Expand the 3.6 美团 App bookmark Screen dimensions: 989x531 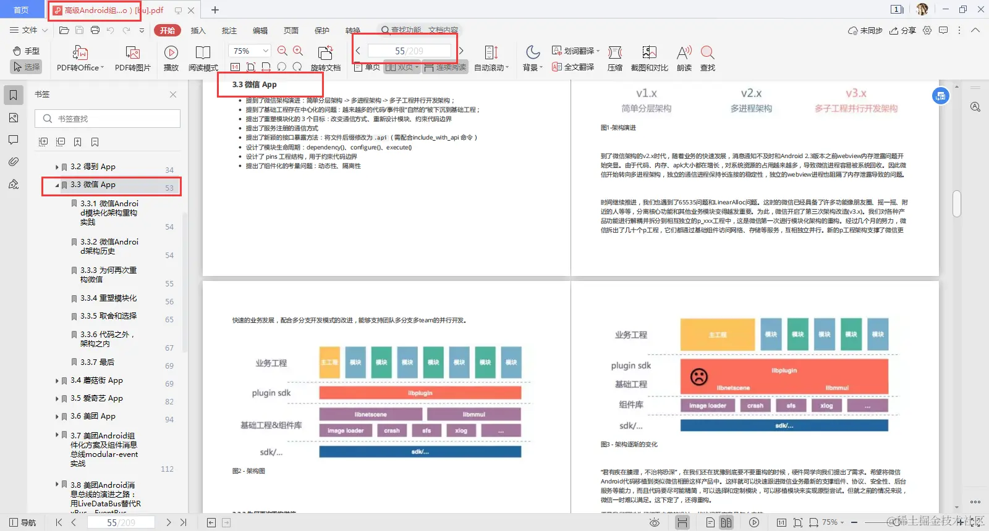pyautogui.click(x=57, y=417)
